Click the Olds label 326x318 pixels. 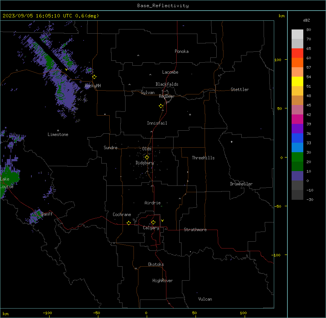(x=147, y=149)
